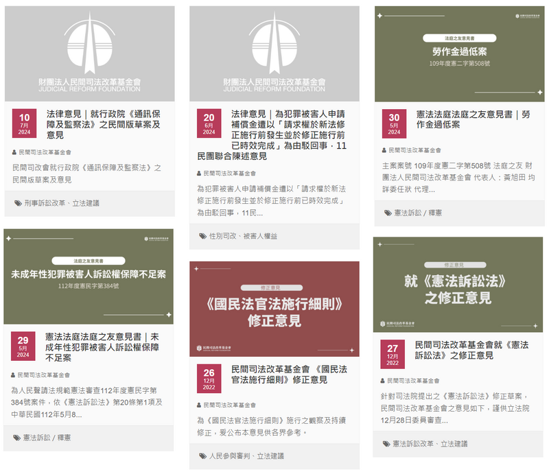The height and width of the screenshot is (474, 549).
Task: Click the author icon on the 通訊保障及監察法 card
Action: (x=14, y=152)
